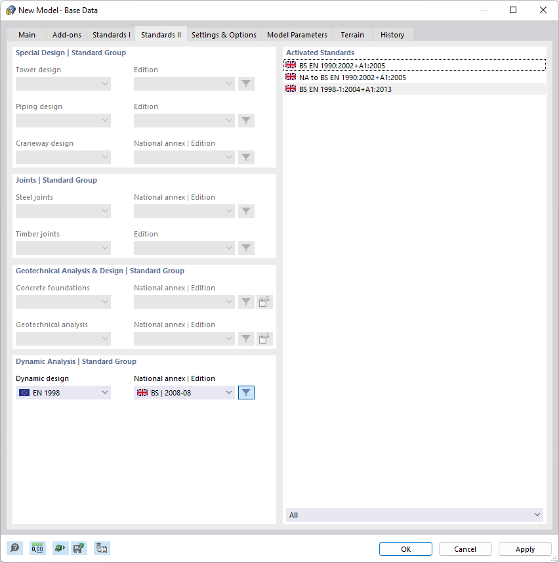Open the units and decimal places settings
This screenshot has height=563, width=559.
click(x=37, y=548)
